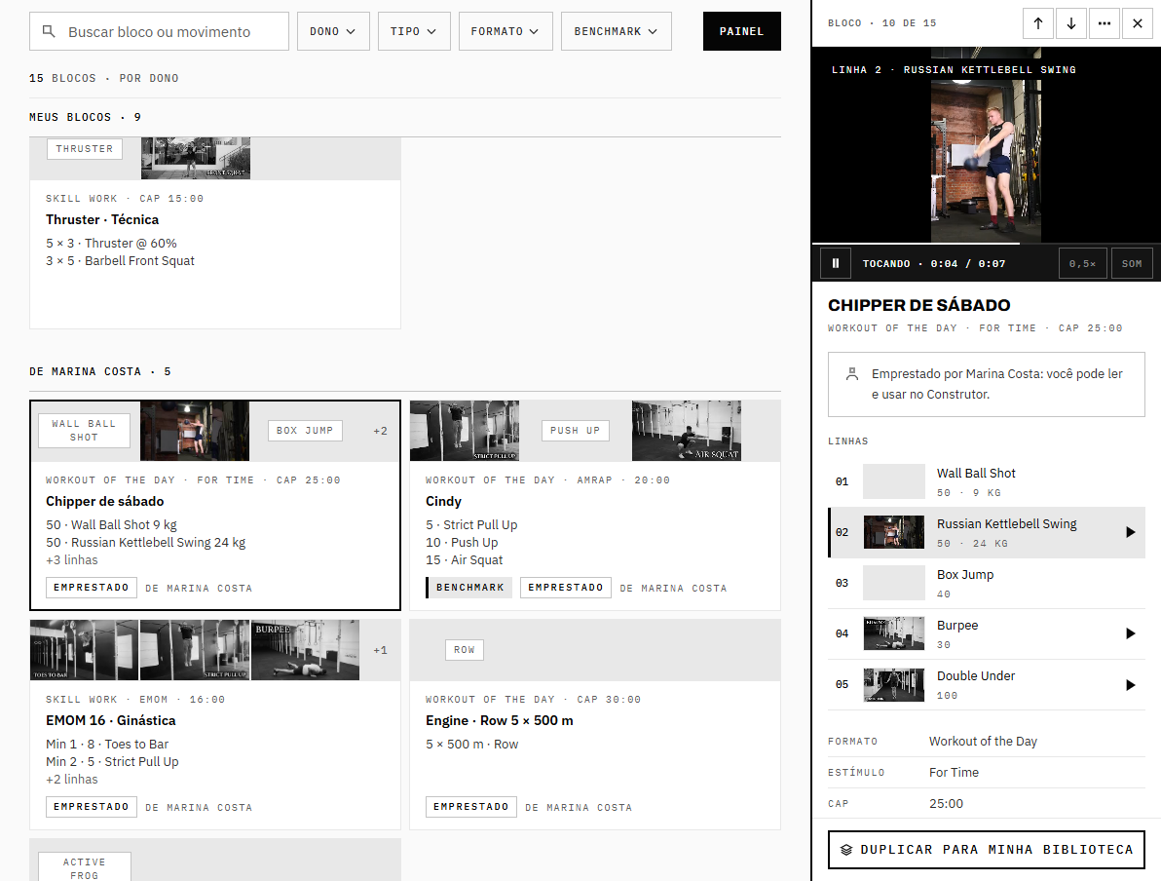Screen dimensions: 1161x881
Task: Play the Burpee line video
Action: [x=1130, y=633]
